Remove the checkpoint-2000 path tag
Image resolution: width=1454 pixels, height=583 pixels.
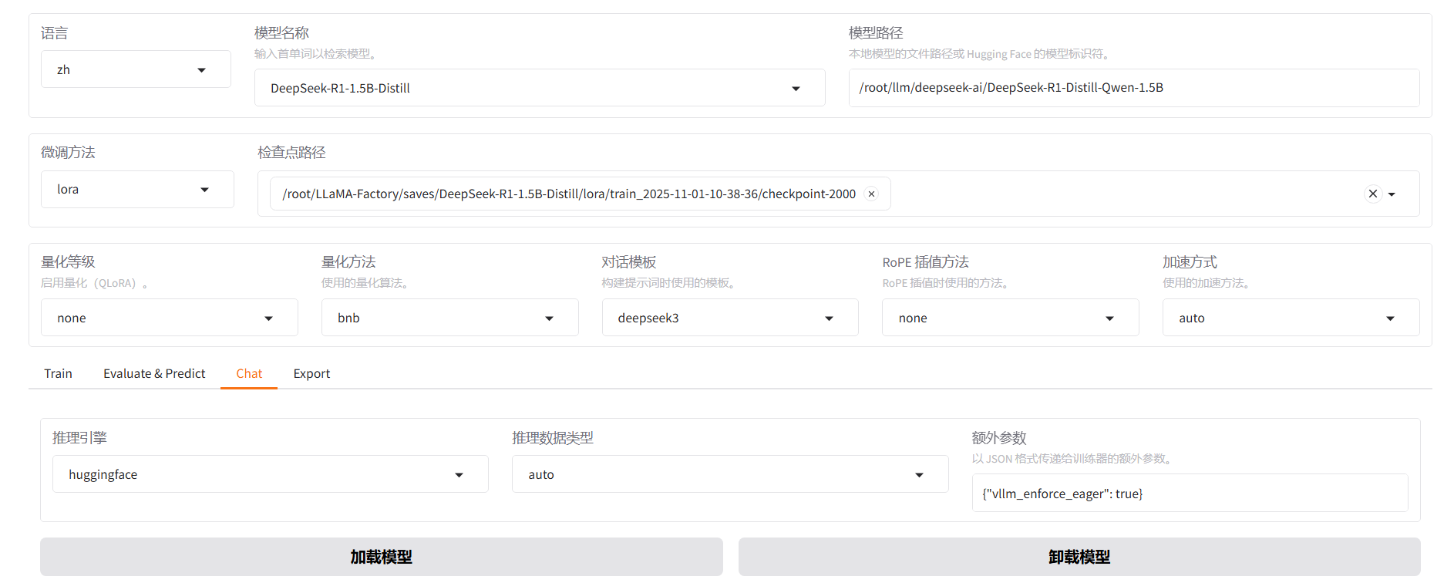pos(871,194)
